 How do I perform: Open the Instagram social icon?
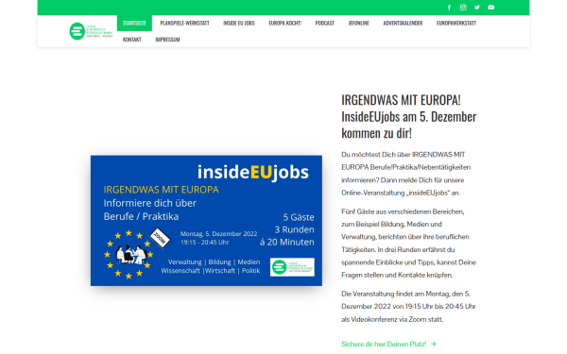(463, 8)
